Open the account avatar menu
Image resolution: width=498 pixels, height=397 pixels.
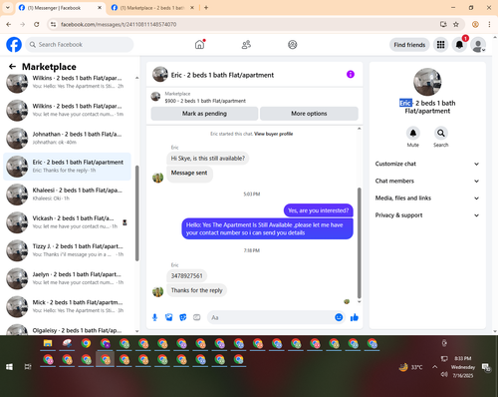point(478,45)
